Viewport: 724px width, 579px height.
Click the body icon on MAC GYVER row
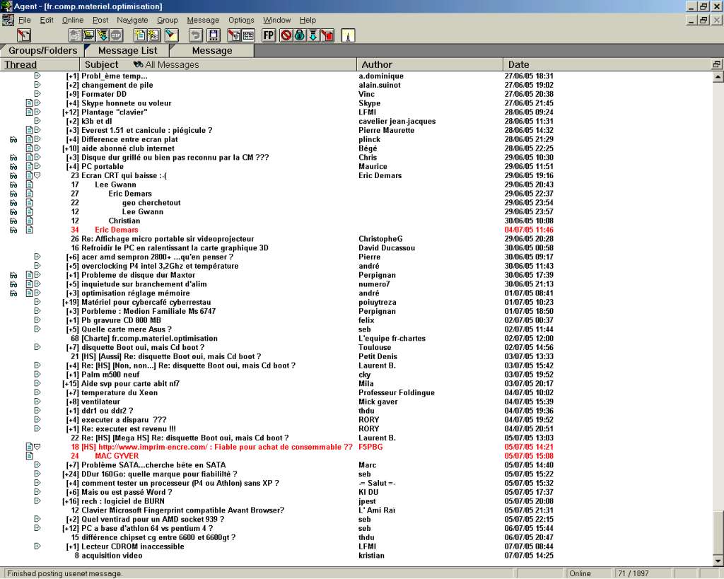point(29,456)
